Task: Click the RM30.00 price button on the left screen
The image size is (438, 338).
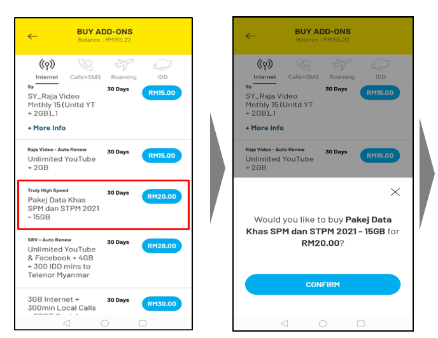Action: pyautogui.click(x=162, y=304)
